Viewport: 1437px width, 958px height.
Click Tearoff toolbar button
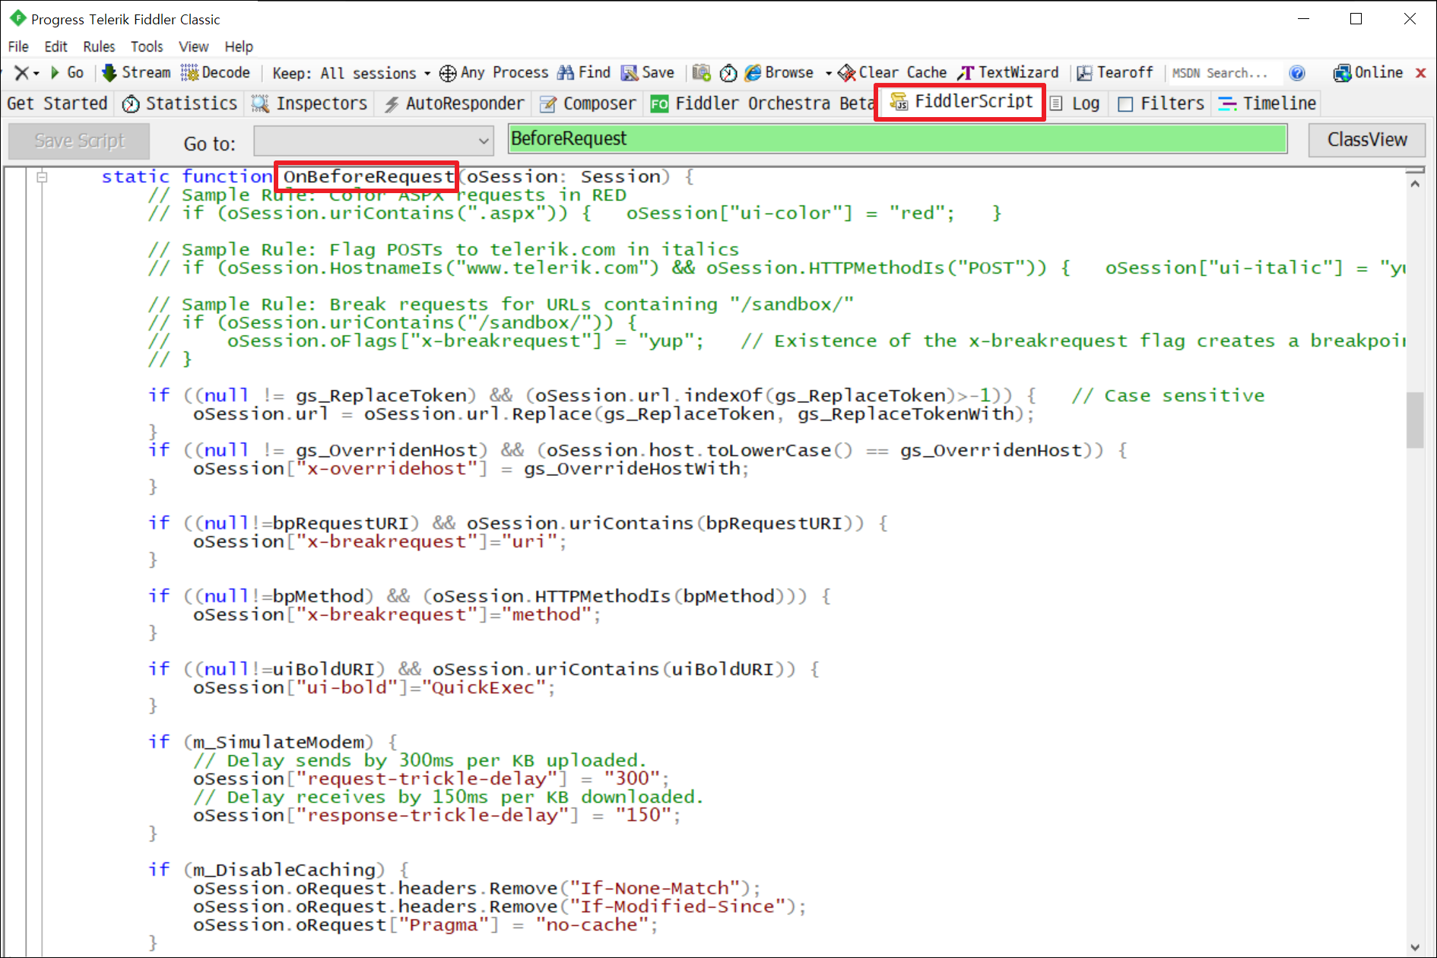[1115, 73]
